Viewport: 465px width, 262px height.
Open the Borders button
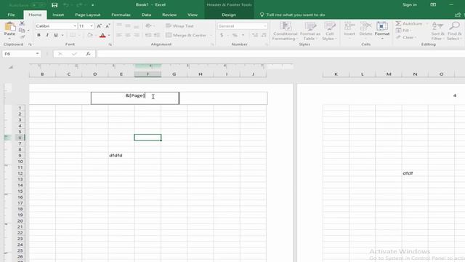coord(73,35)
